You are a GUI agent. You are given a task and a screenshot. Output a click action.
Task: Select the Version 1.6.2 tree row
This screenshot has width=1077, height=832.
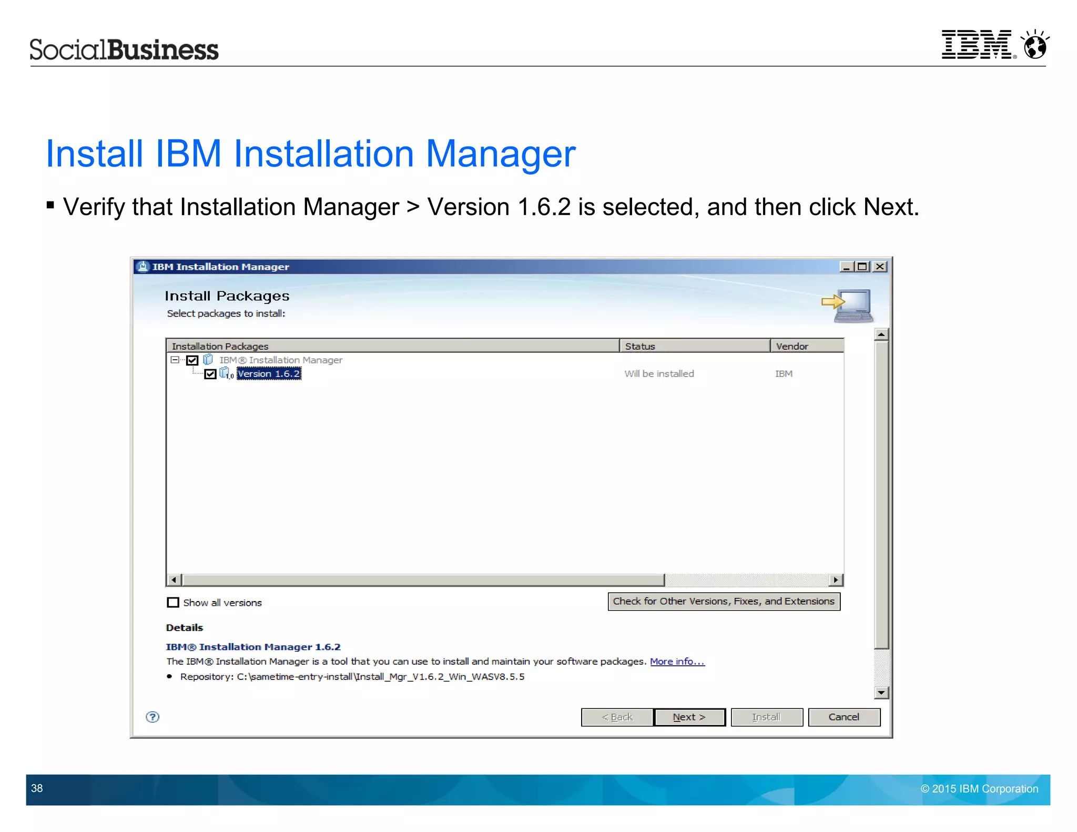click(269, 373)
